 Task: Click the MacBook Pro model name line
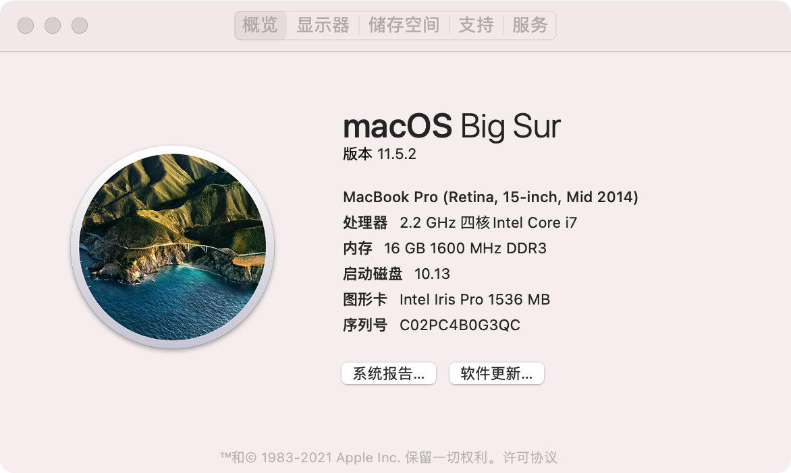(x=491, y=197)
